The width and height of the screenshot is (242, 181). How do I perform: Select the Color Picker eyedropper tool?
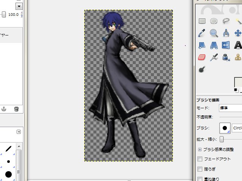click(202, 33)
